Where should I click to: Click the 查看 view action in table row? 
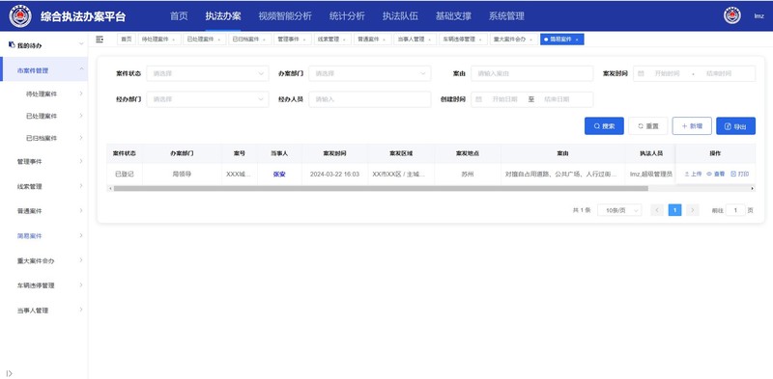coord(716,175)
